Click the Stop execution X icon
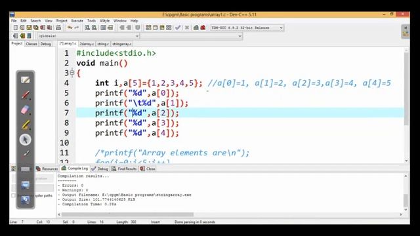This screenshot has height=236, width=420. click(187, 28)
